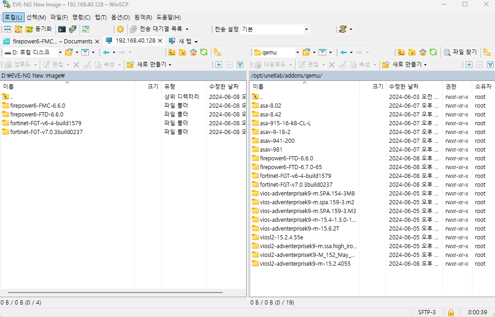This screenshot has height=317, width=495.
Task: Open the 선택(M) menu
Action: point(36,18)
